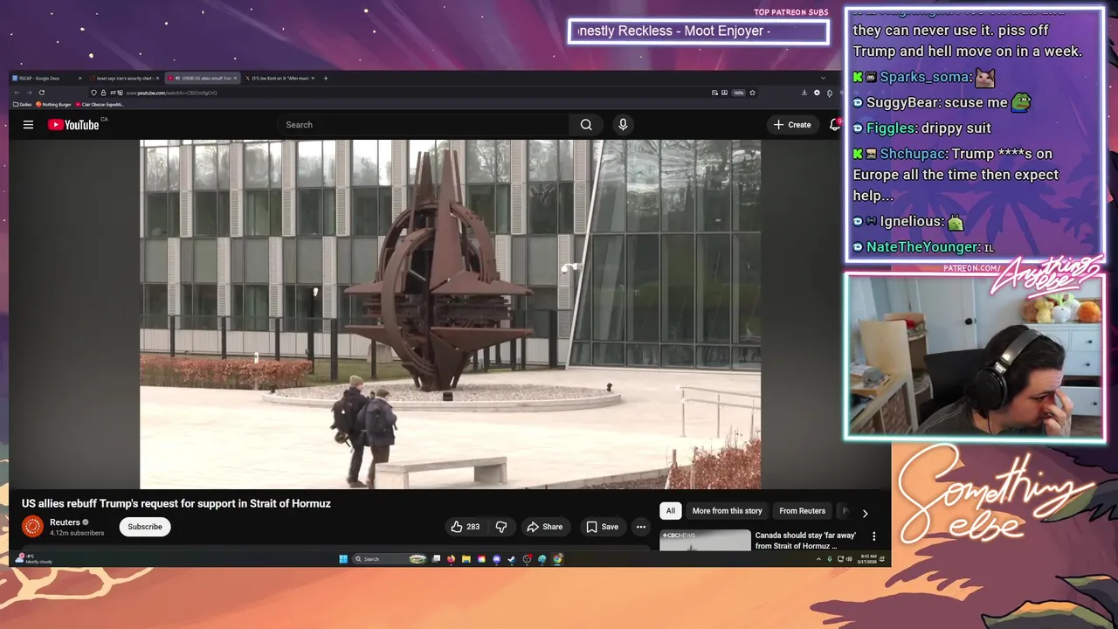Expand browser tab list chevron
The height and width of the screenshot is (629, 1118).
(x=823, y=78)
